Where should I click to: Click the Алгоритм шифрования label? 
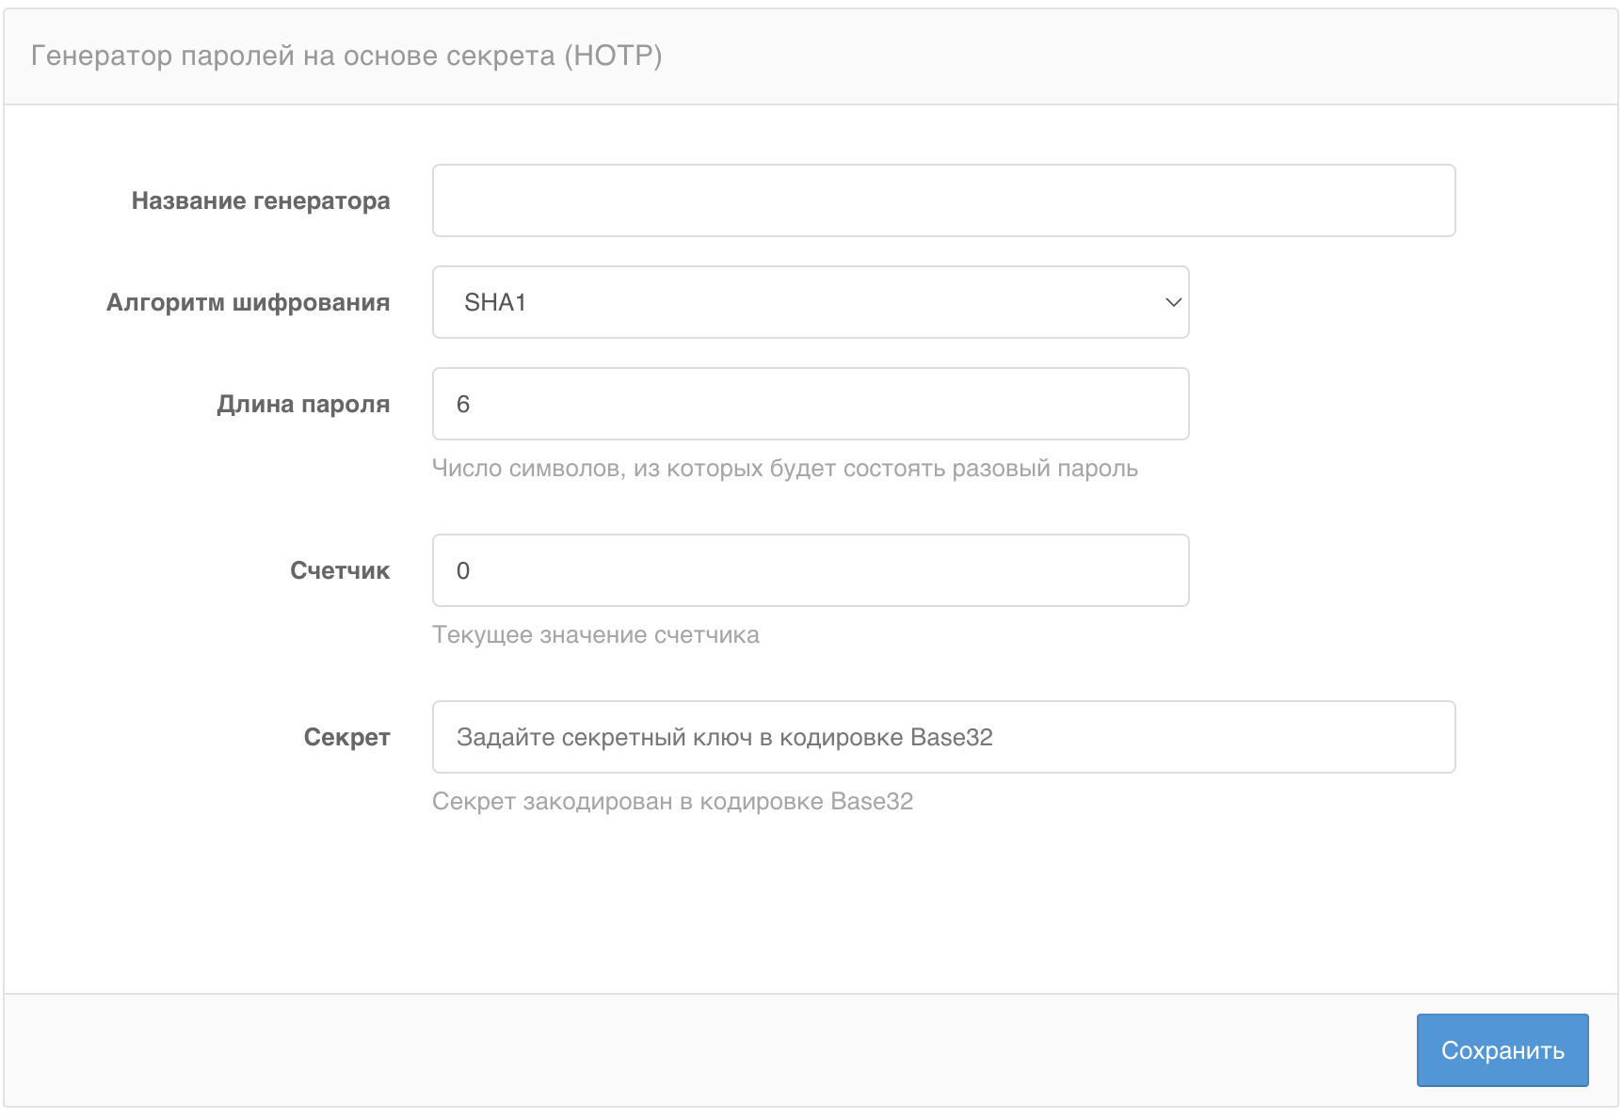pos(248,302)
